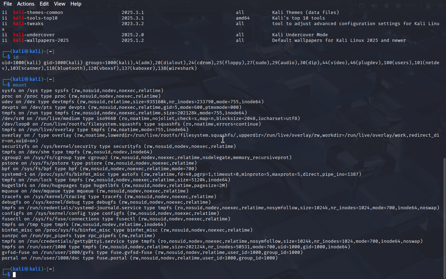Screen dimensions: 446x279
Task: Click the 'kali-tweaks' package name
Action: [28, 24]
